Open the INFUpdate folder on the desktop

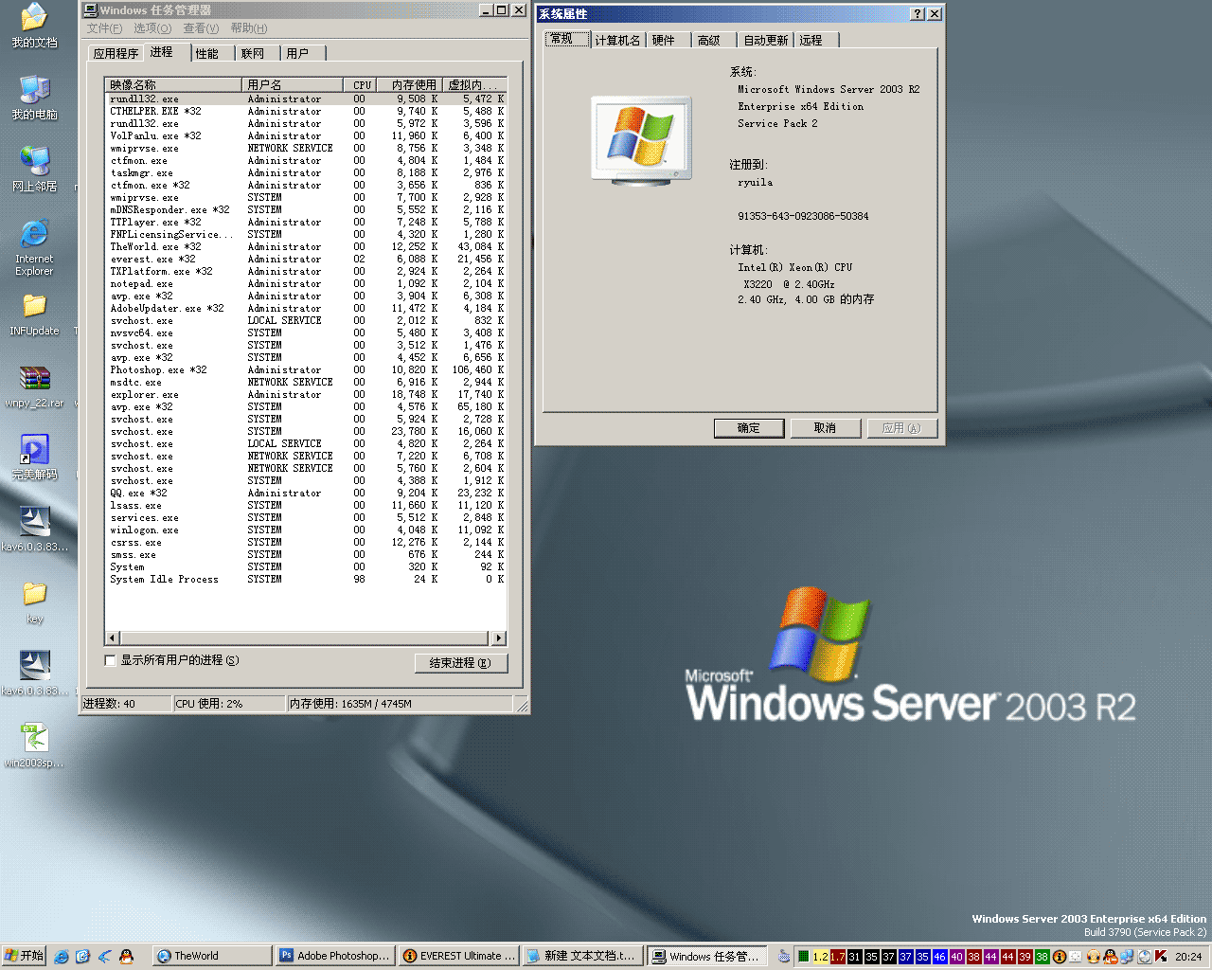pyautogui.click(x=34, y=314)
